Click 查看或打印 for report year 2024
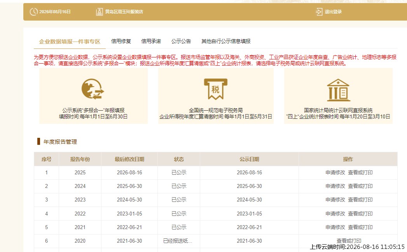This screenshot has width=407, height=252. click(x=360, y=186)
